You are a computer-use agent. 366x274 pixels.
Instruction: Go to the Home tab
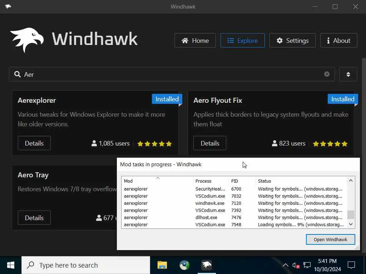click(195, 41)
